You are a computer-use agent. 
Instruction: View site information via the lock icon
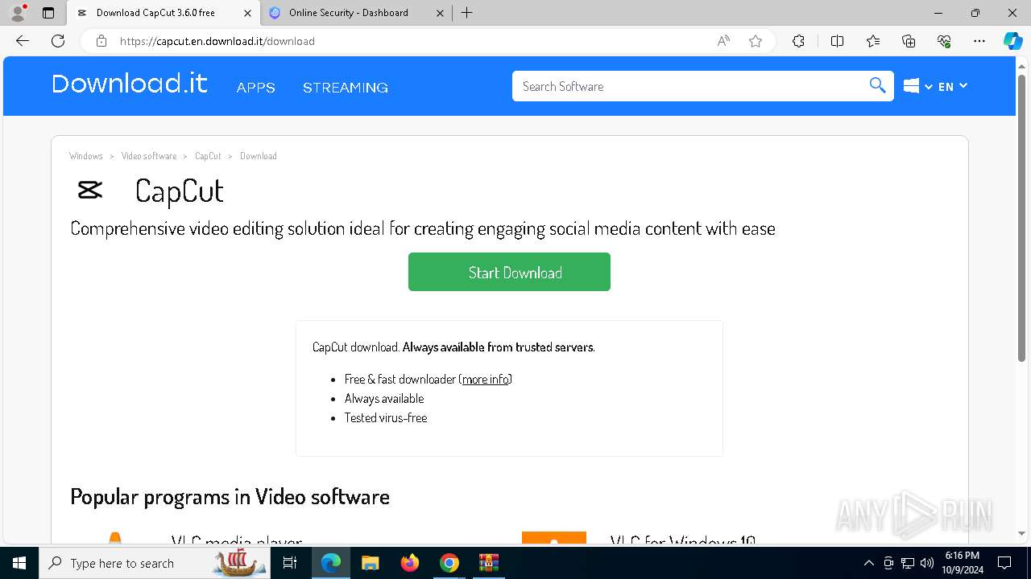tap(101, 41)
